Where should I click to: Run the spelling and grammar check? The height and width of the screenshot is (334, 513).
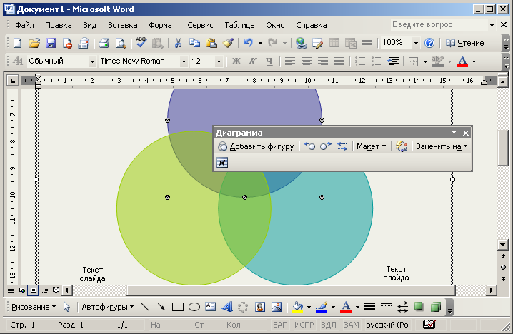click(141, 43)
